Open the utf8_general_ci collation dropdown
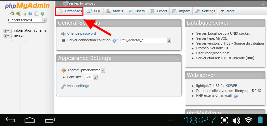 tap(146, 40)
